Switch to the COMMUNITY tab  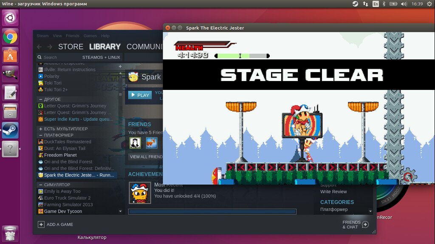[x=144, y=47]
